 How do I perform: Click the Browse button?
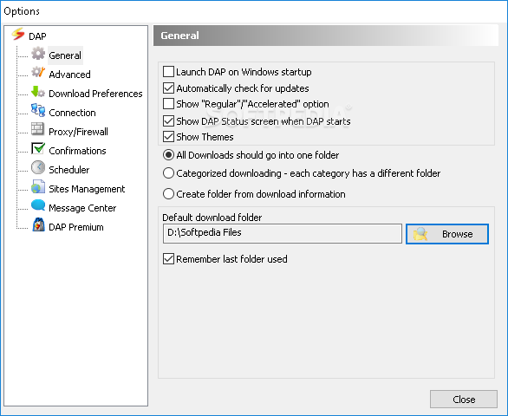[x=447, y=234]
